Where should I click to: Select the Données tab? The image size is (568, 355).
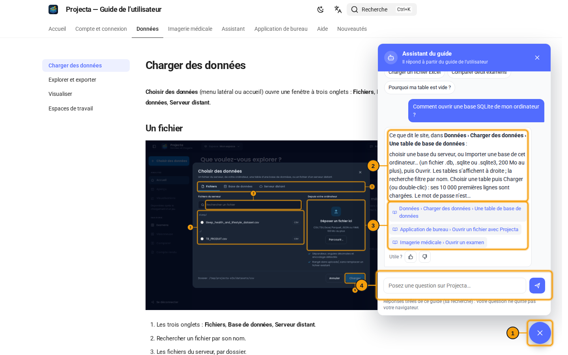[148, 29]
